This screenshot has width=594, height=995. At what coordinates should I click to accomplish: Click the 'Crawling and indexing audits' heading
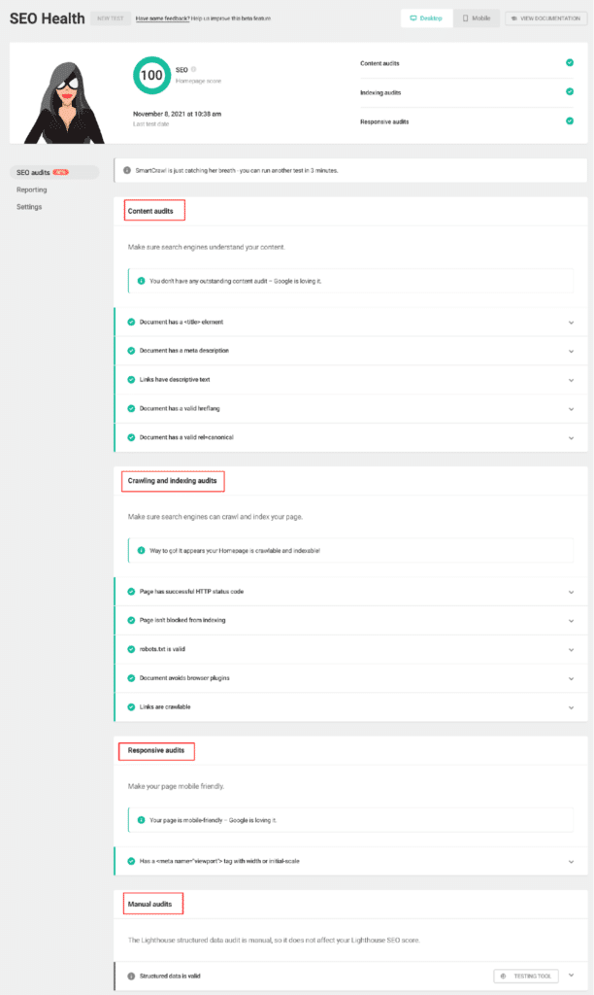point(173,480)
